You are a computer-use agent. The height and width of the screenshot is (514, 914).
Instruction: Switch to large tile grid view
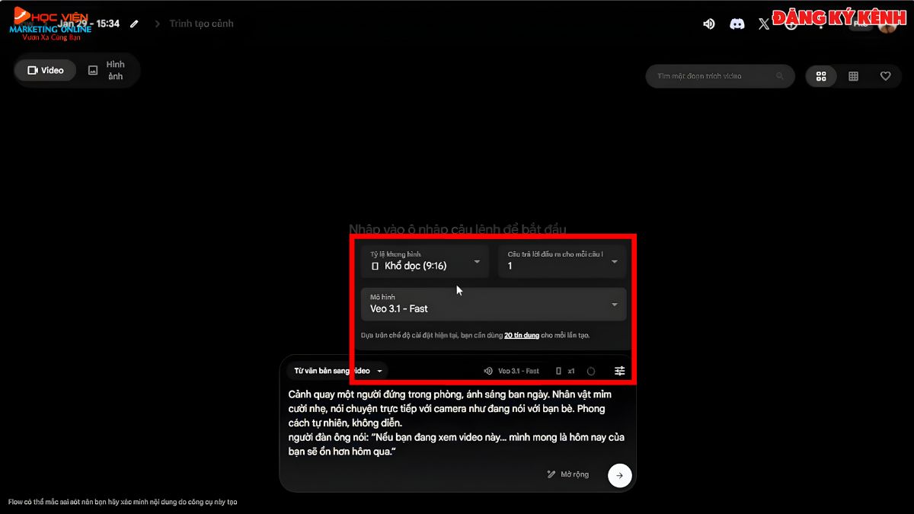click(x=821, y=76)
